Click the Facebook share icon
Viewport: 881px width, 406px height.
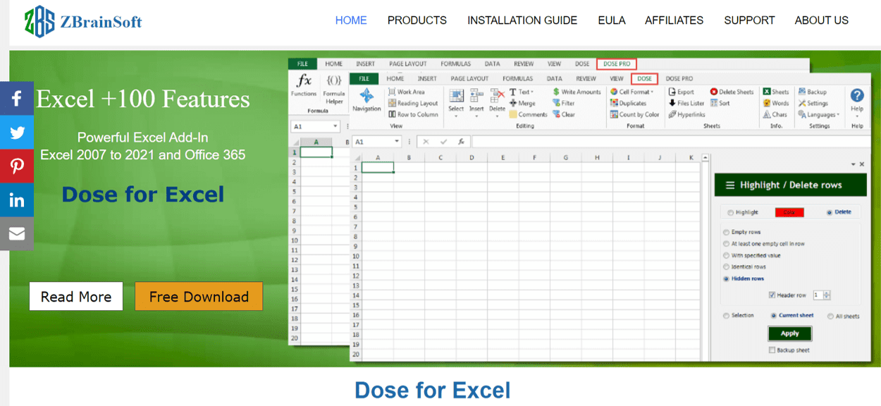click(17, 98)
